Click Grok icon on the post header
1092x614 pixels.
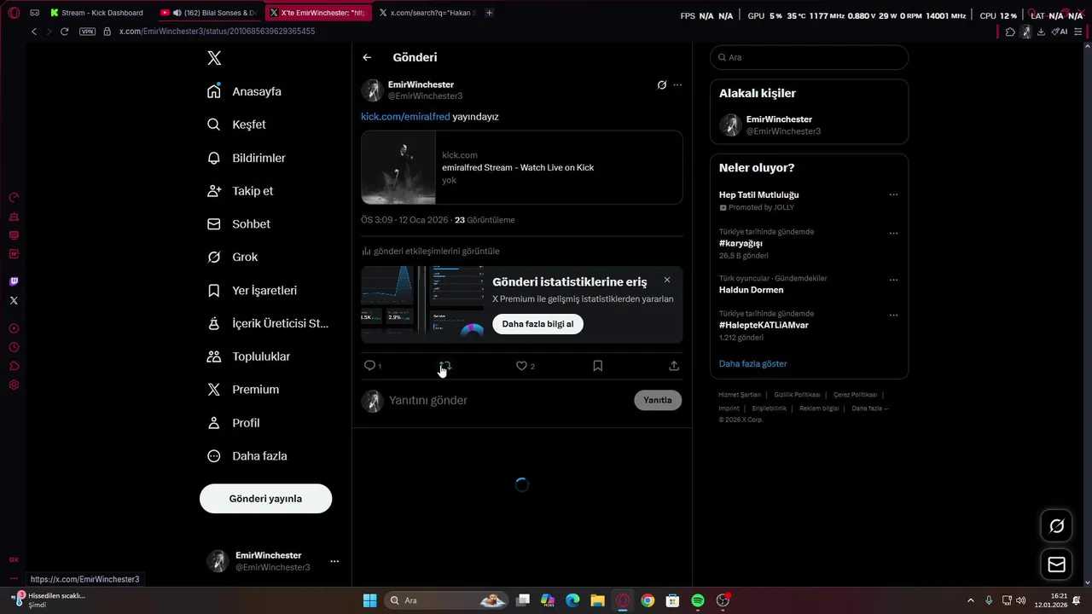661,84
